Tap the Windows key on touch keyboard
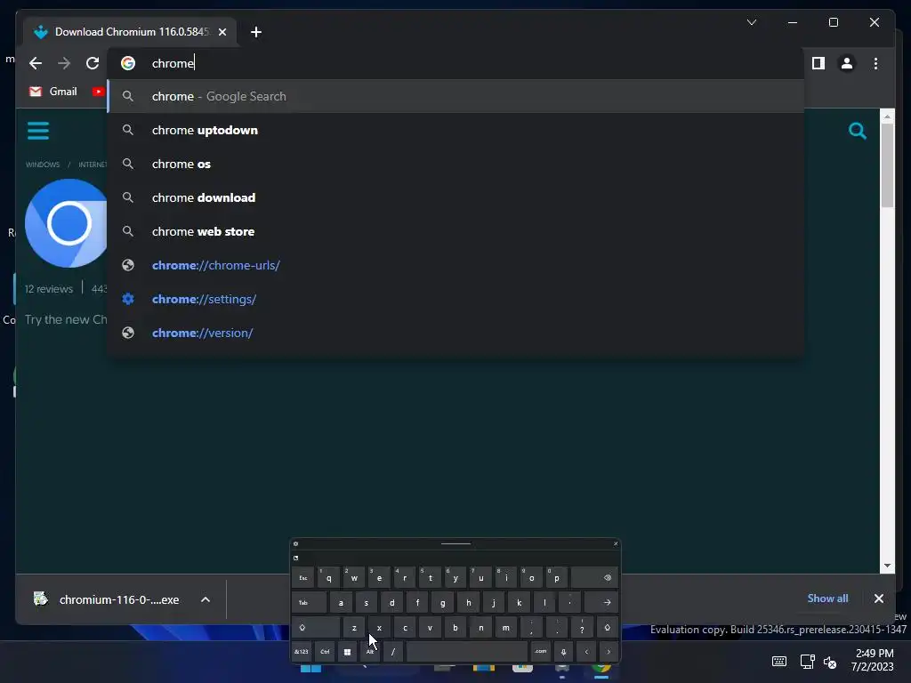Viewport: 911px width, 683px height. (348, 652)
